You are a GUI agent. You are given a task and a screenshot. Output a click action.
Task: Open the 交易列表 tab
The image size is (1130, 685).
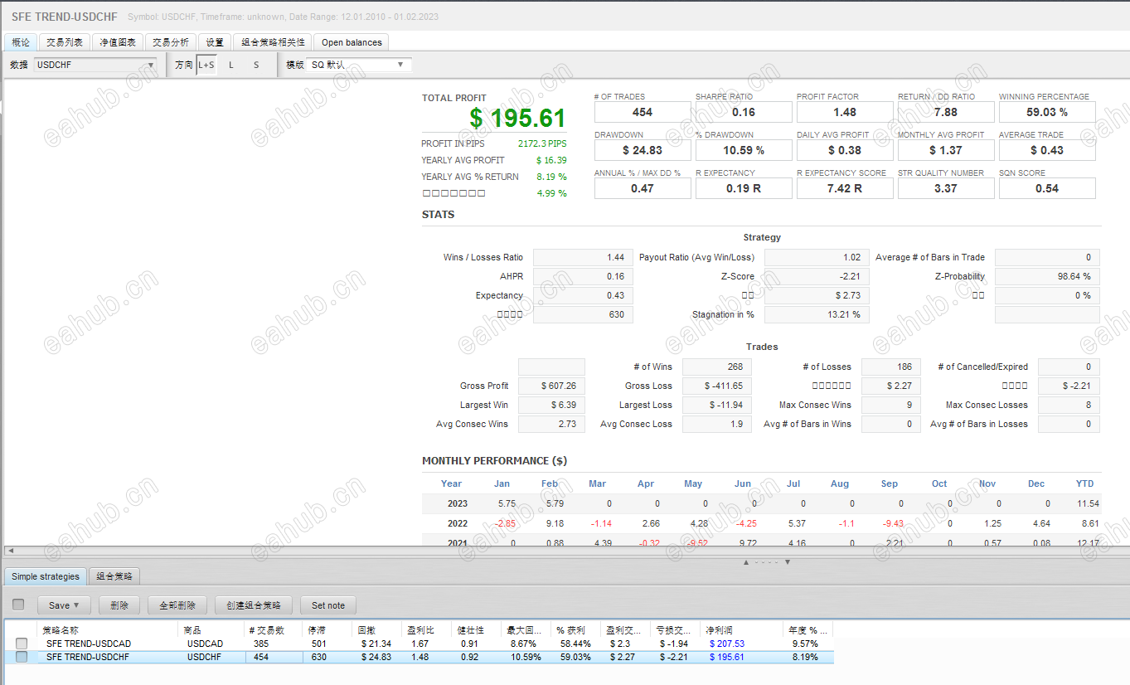[x=65, y=42]
